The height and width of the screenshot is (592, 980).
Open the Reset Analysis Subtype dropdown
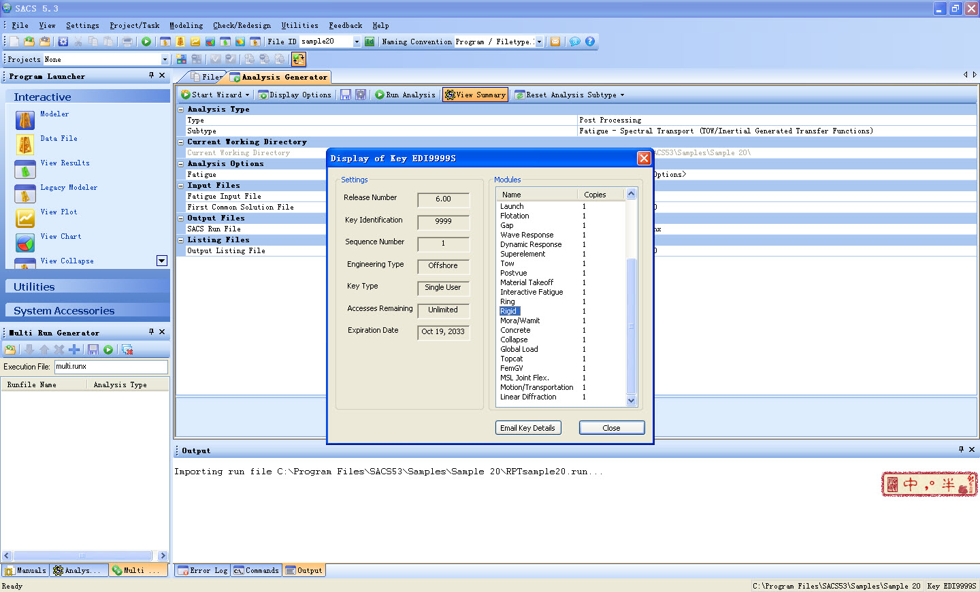pyautogui.click(x=622, y=95)
